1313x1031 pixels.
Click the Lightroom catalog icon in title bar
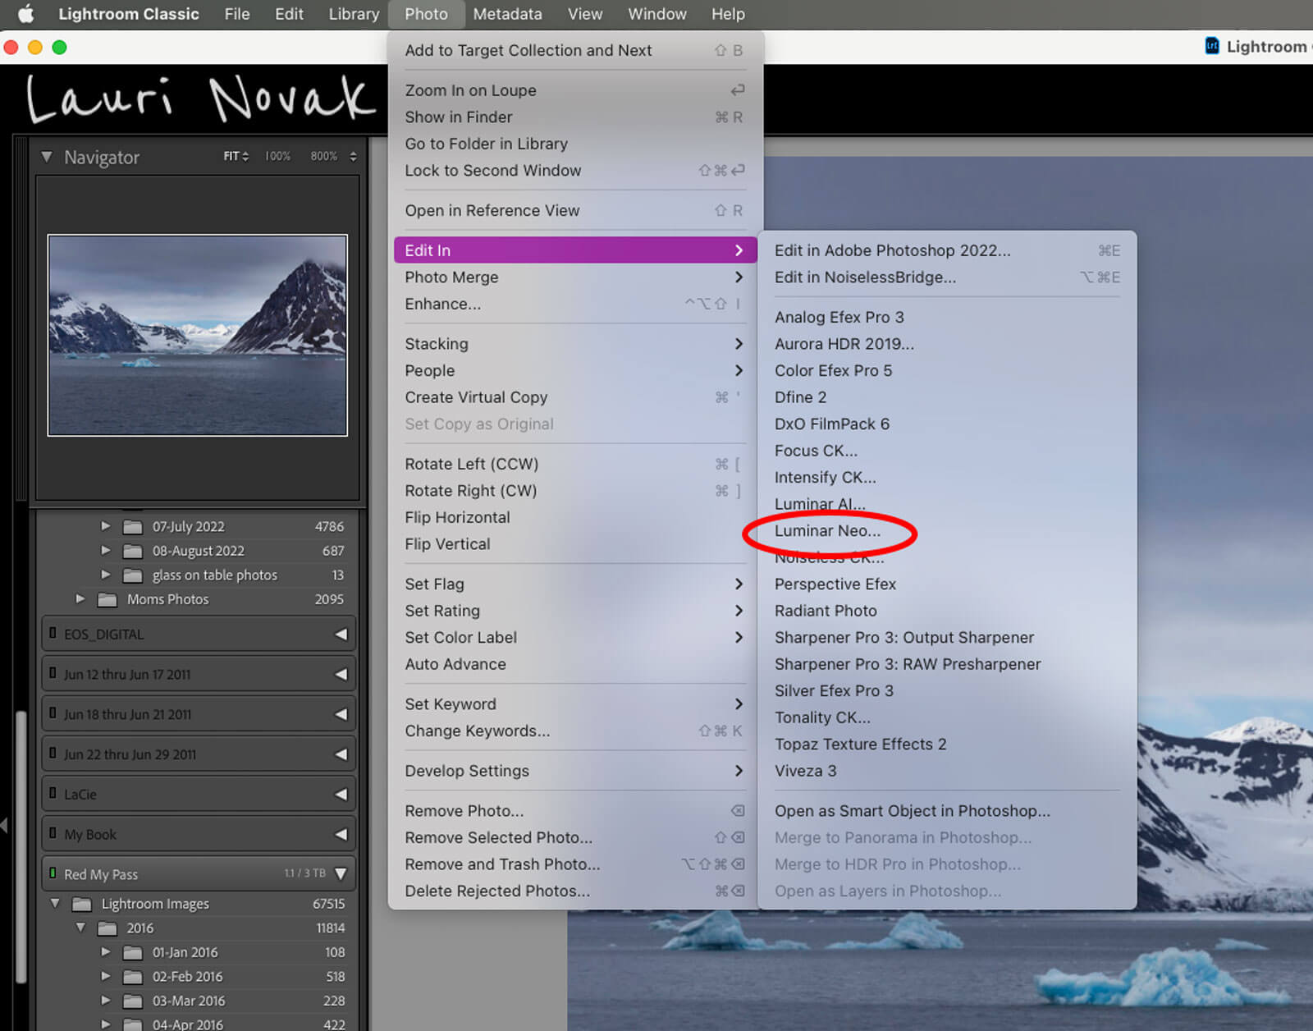[x=1211, y=46]
